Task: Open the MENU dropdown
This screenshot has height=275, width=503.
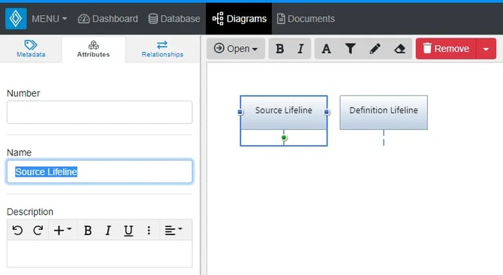Action: click(50, 19)
